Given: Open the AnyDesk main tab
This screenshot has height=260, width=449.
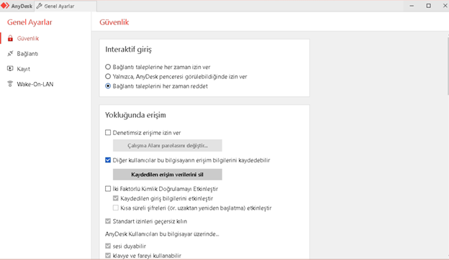Looking at the screenshot, I should click(x=17, y=6).
